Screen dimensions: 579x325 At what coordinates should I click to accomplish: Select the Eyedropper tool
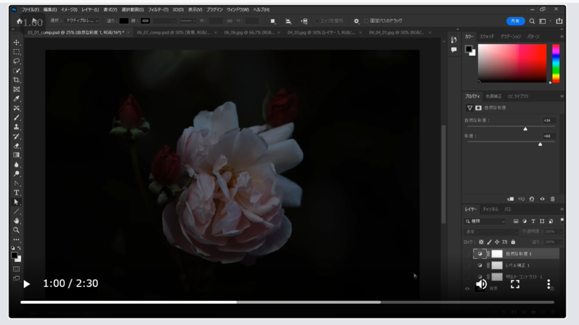coord(16,99)
